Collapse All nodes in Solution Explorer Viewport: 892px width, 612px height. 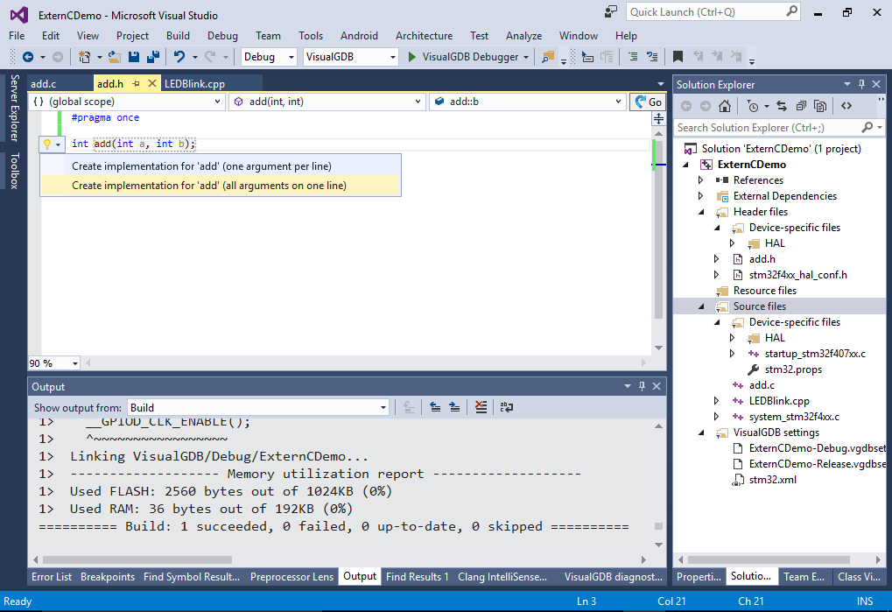pos(801,106)
